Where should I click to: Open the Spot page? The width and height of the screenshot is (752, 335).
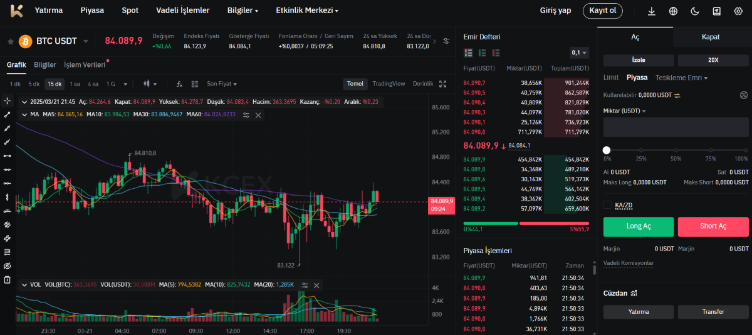pos(130,11)
